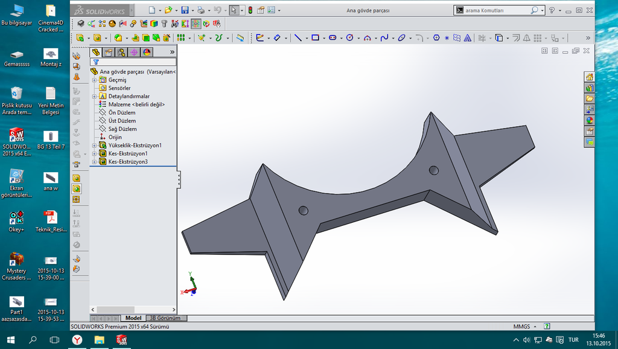Screen dimensions: 618x349
Task: Expand the Detaylandırmalar folder
Action: 94,97
